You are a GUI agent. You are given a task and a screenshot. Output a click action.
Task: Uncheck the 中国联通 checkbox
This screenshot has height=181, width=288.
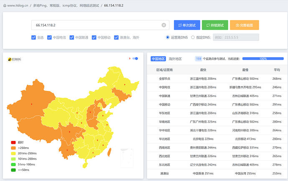click(x=72, y=38)
